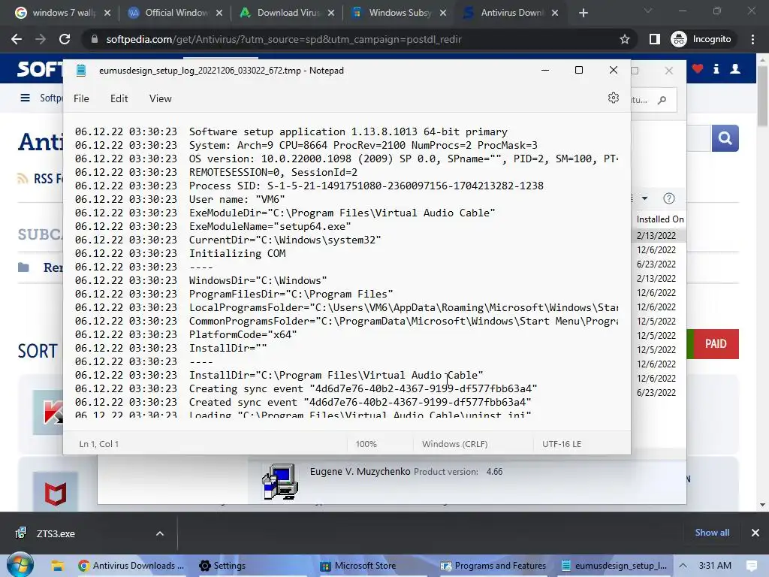
Task: Go back in Chrome
Action: click(x=17, y=39)
